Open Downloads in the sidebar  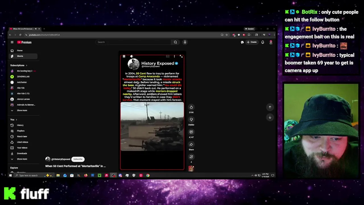click(23, 153)
